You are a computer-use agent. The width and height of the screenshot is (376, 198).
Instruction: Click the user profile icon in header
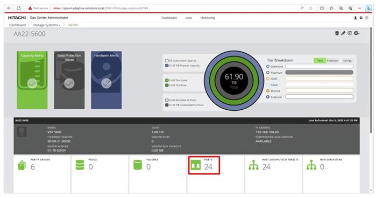click(356, 18)
